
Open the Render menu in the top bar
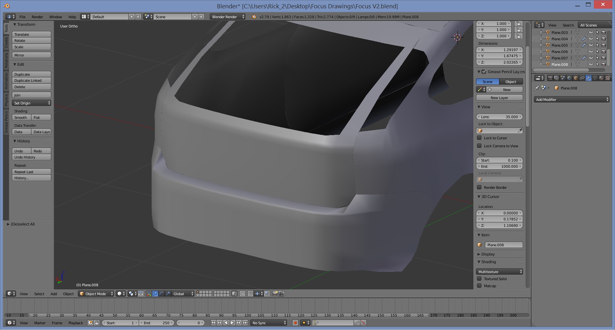coord(37,17)
